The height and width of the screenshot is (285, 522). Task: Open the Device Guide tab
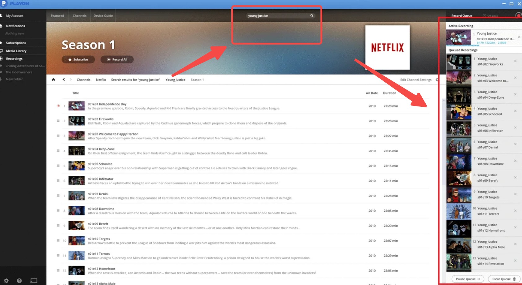[x=103, y=15]
